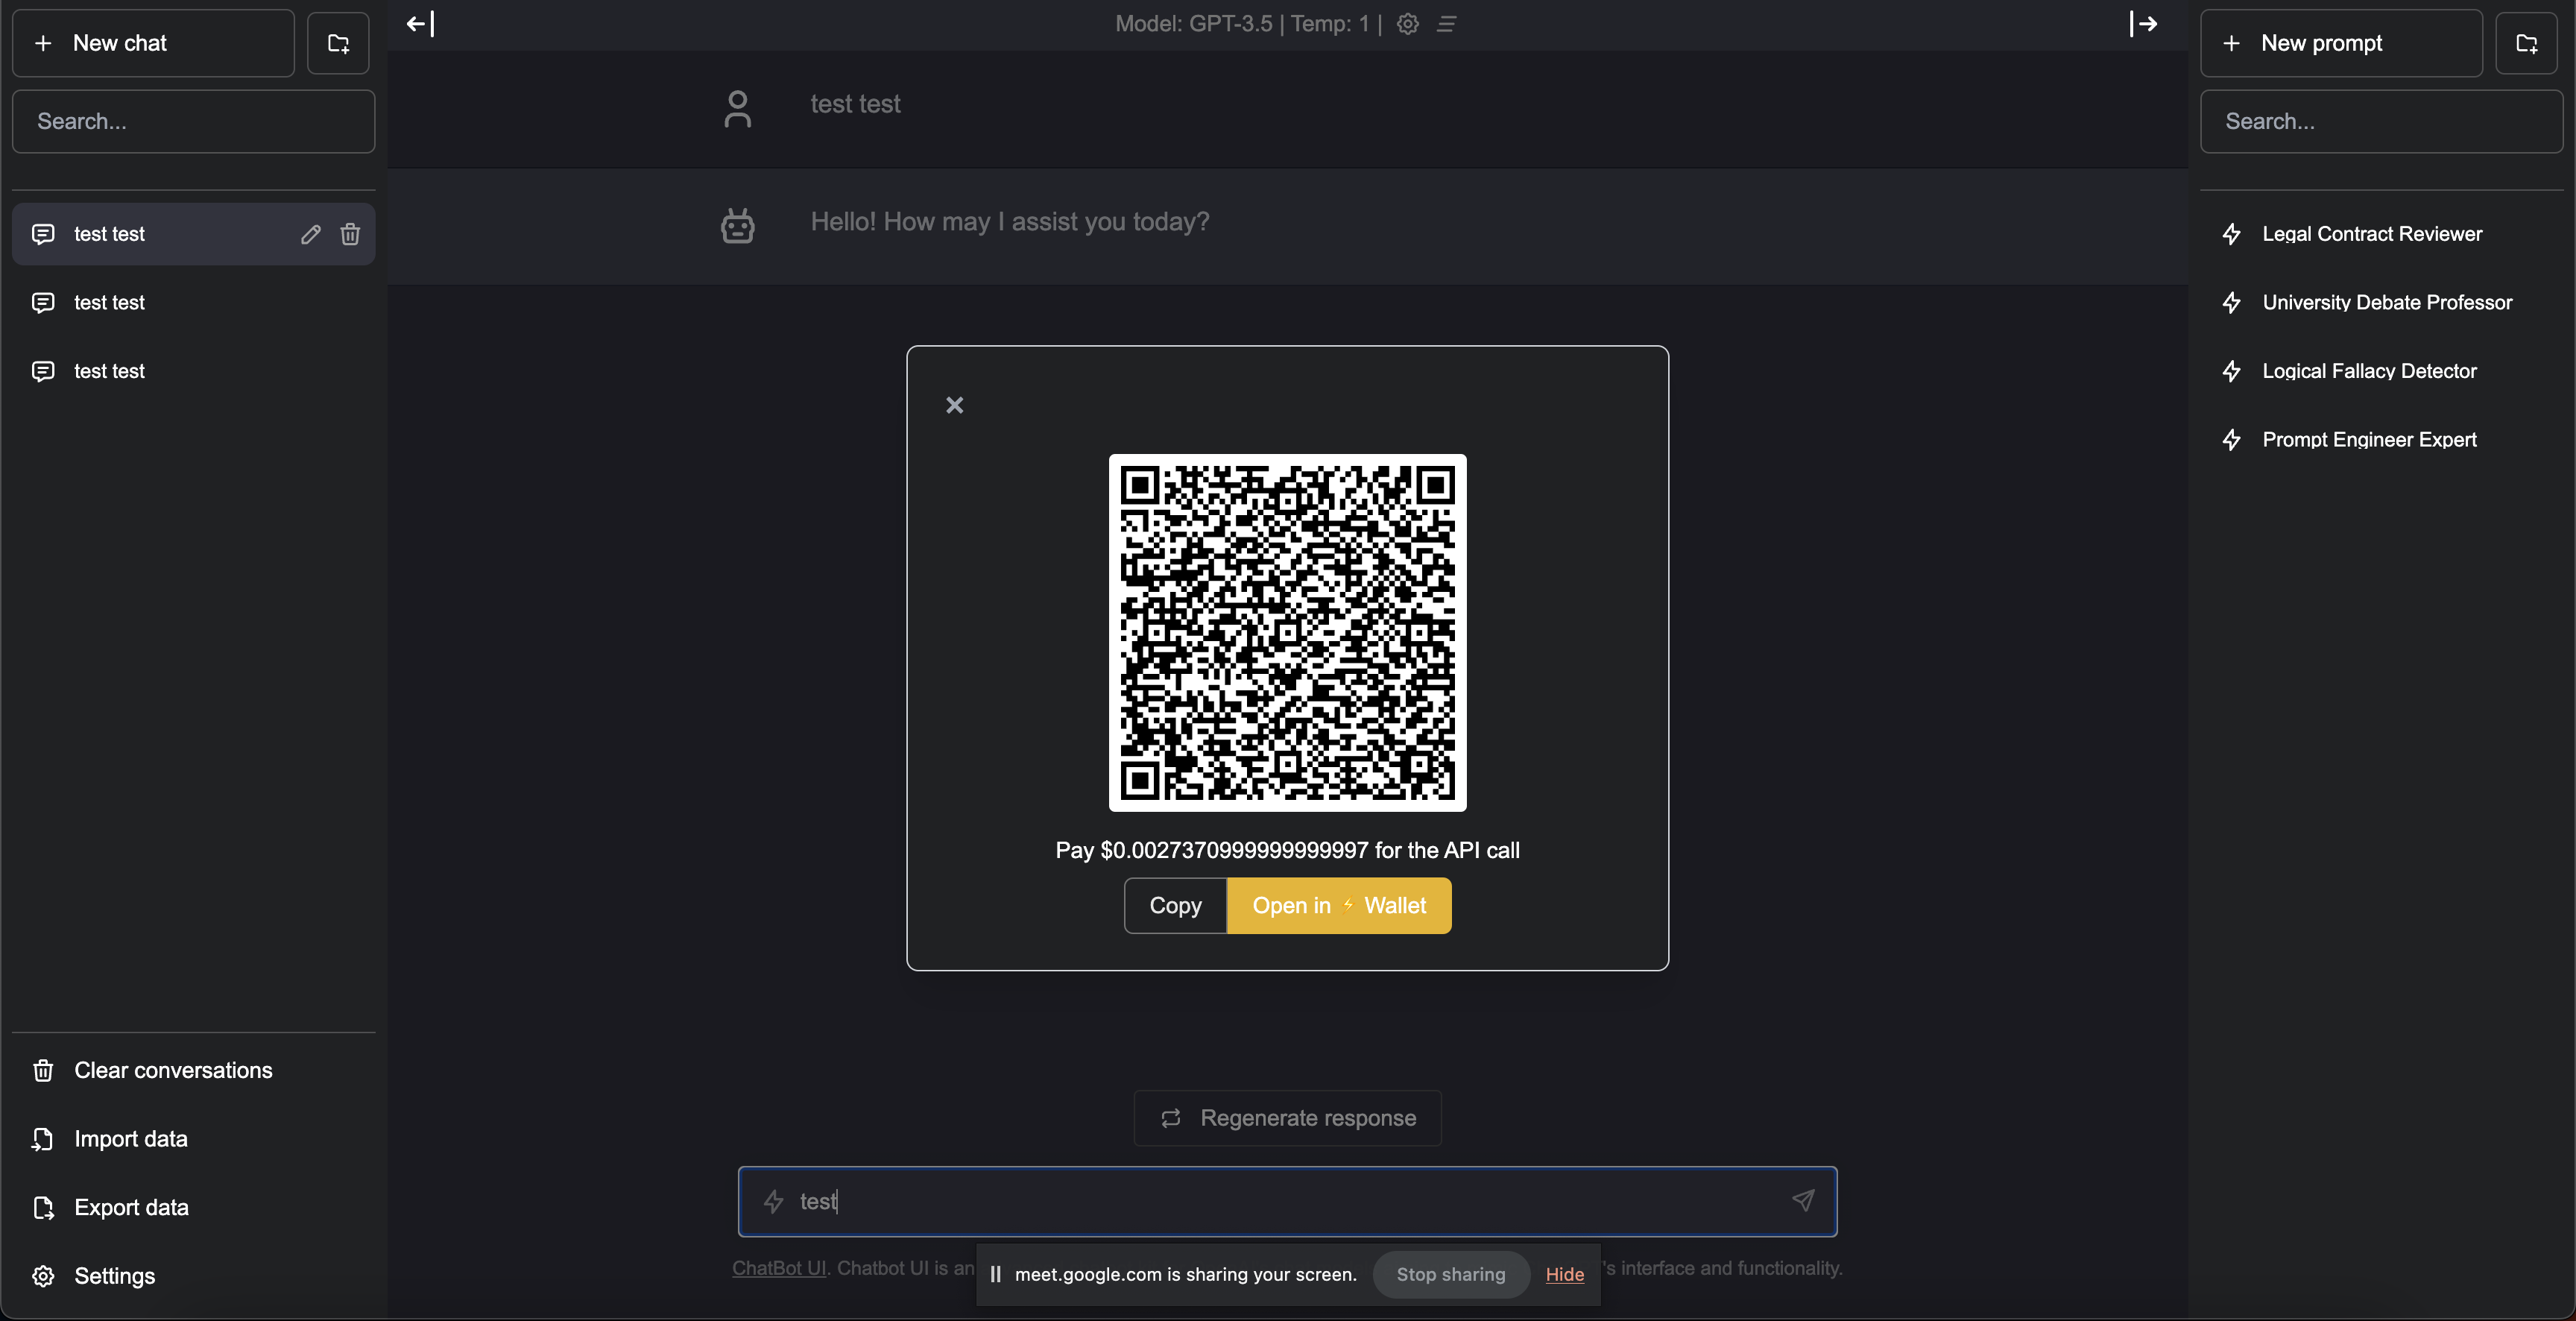
Task: Click the clear messages icon next to settings gear
Action: (x=1446, y=24)
